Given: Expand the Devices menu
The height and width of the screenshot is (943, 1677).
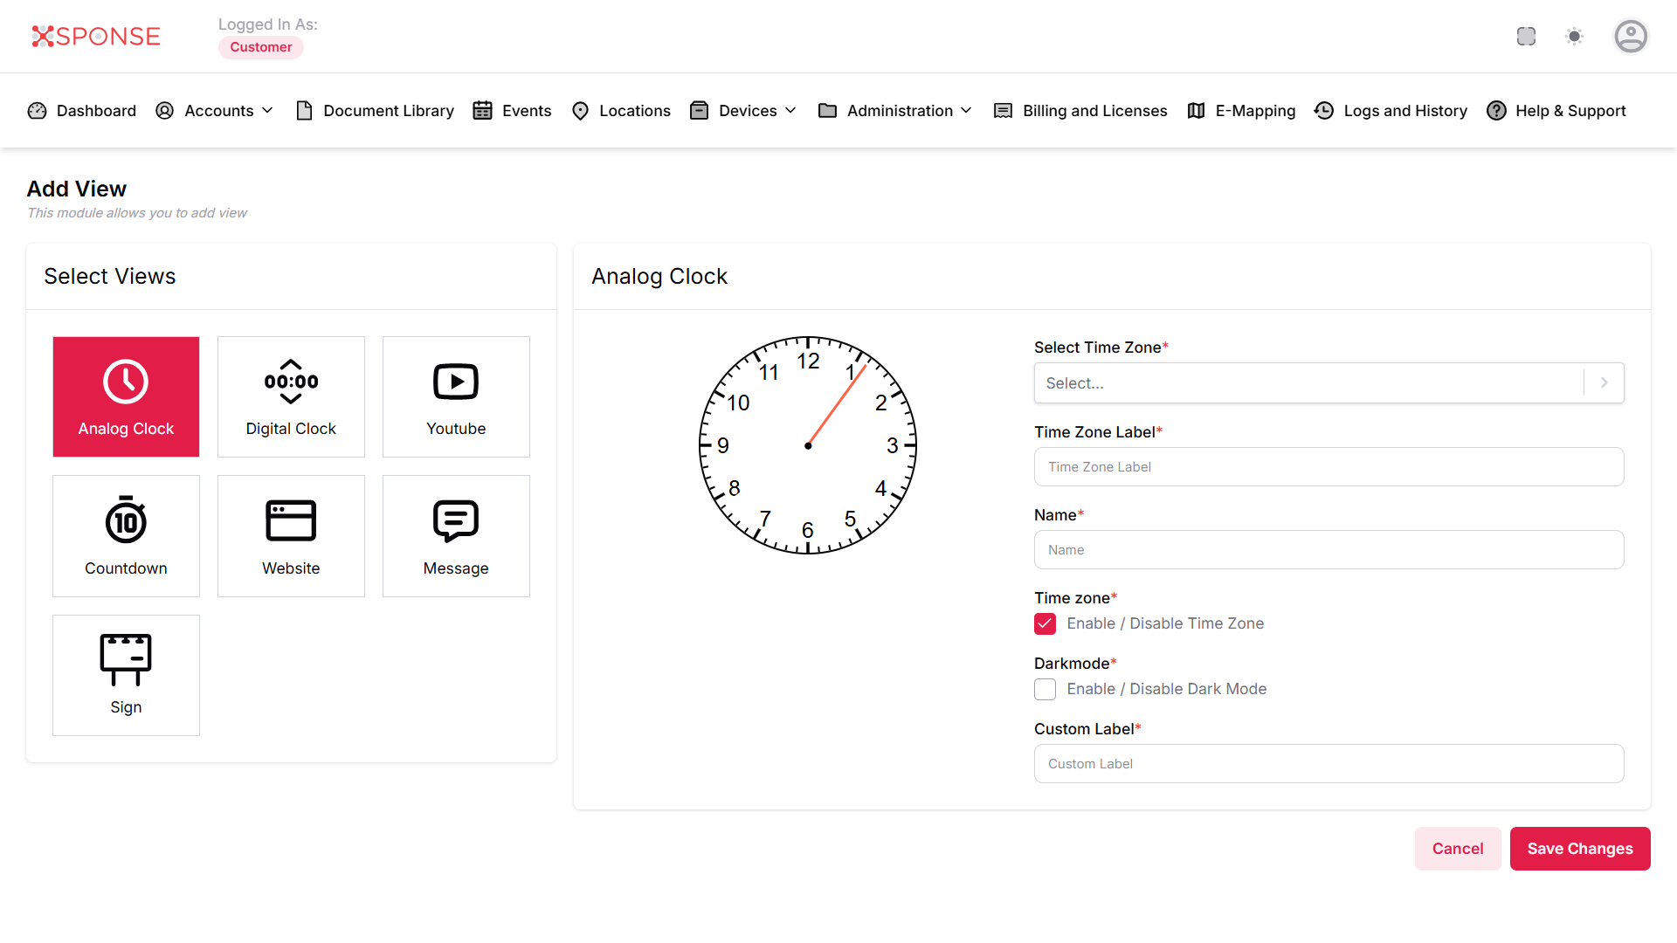Looking at the screenshot, I should (743, 111).
